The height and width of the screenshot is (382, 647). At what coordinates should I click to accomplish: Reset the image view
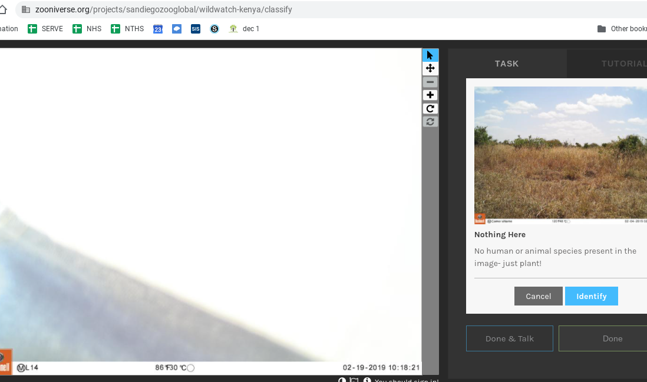coord(430,122)
